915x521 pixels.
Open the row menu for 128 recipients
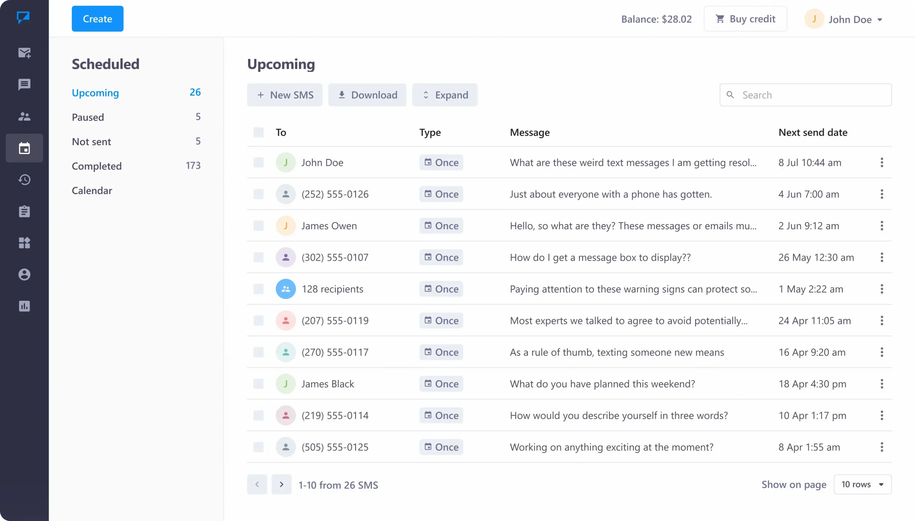point(882,289)
